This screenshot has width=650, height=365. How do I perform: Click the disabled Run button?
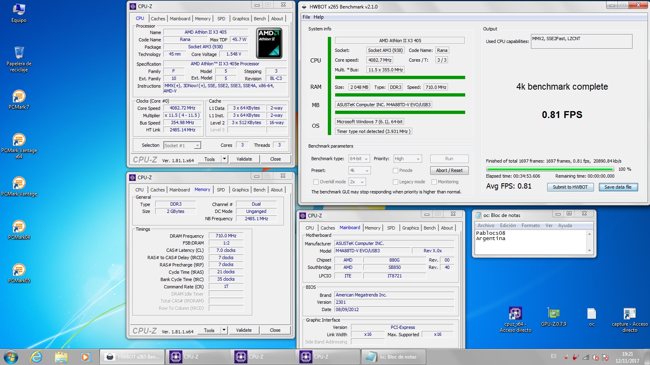pos(449,159)
